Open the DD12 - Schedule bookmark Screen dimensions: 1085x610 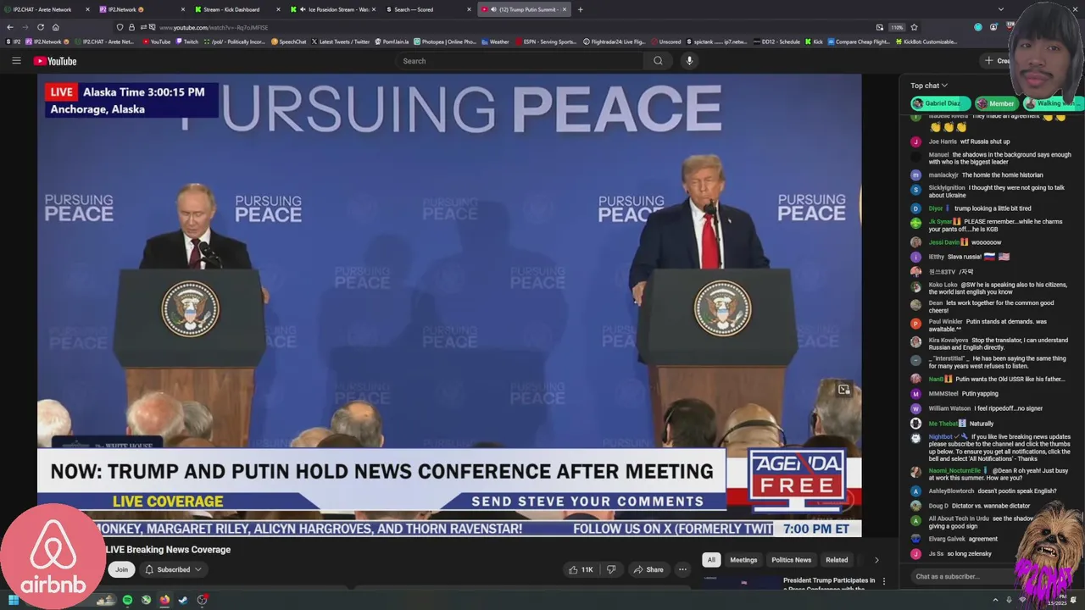(776, 42)
